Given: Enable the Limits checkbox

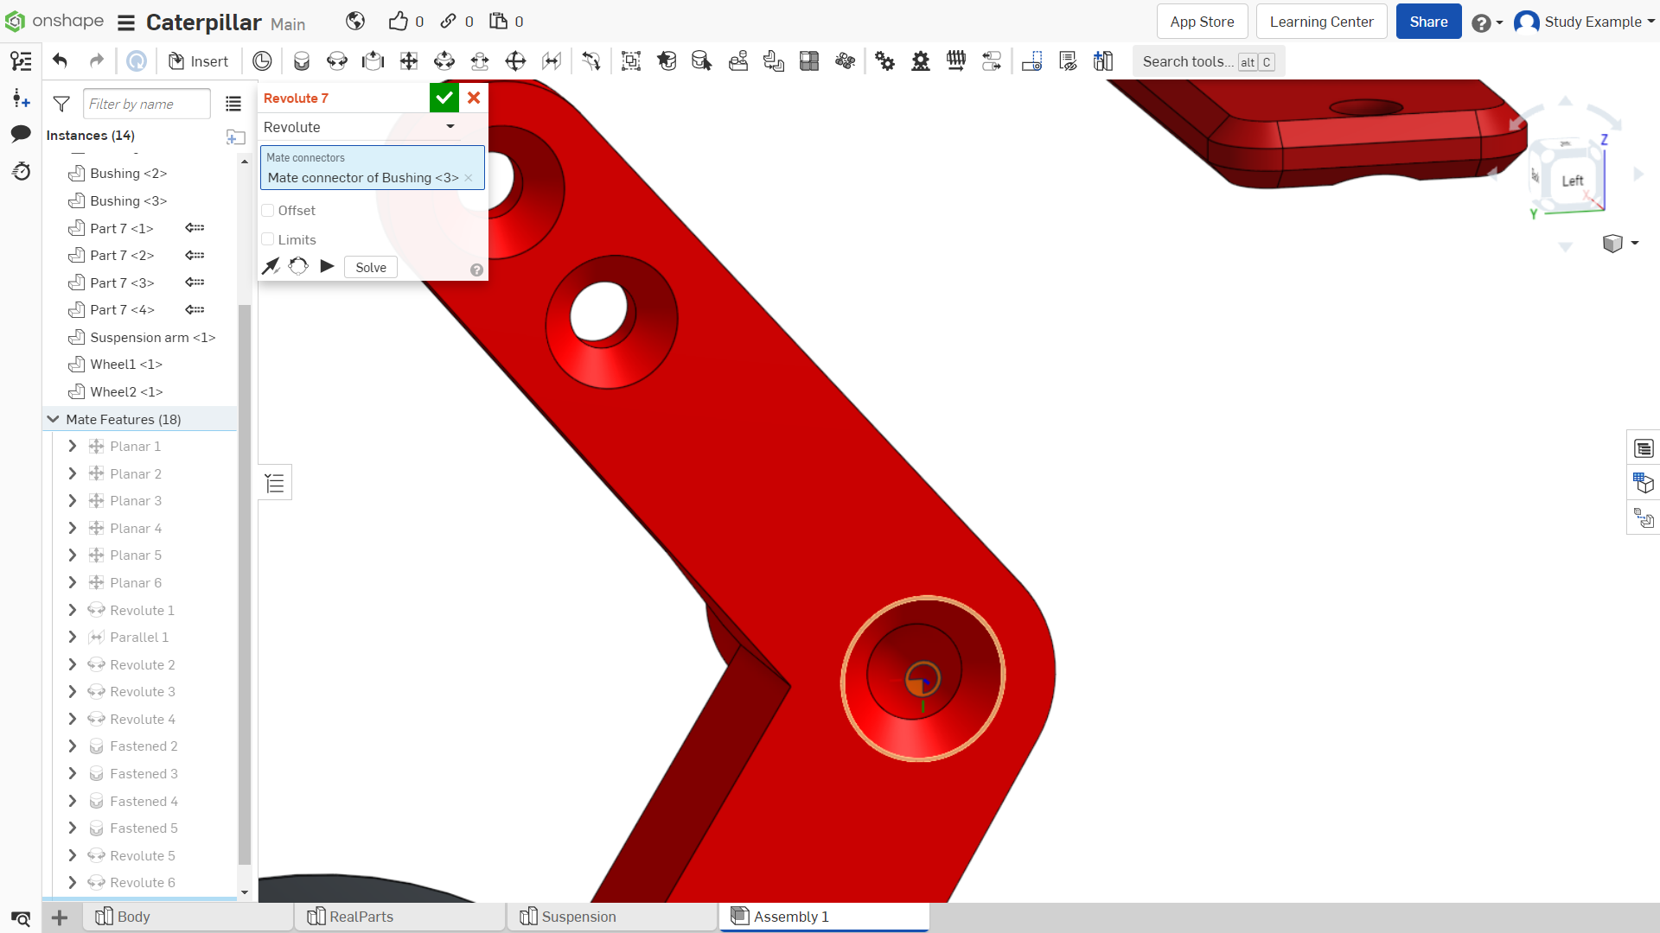Looking at the screenshot, I should (268, 240).
